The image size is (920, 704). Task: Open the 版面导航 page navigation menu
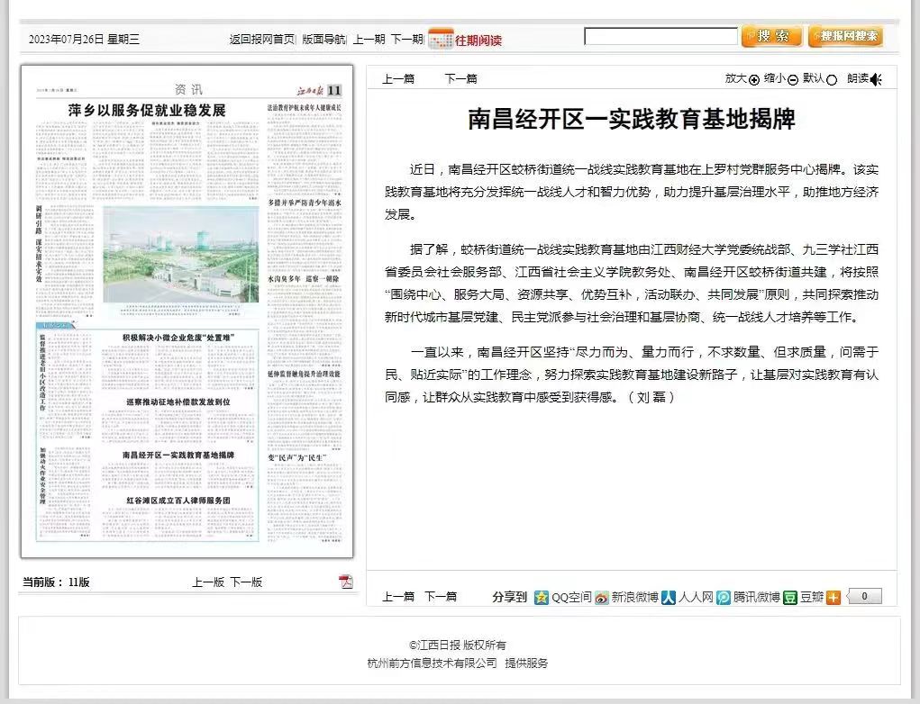click(x=323, y=39)
